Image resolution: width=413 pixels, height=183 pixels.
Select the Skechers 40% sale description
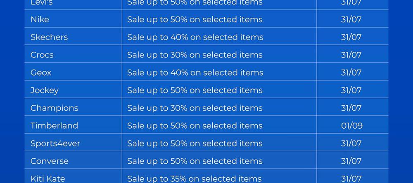pyautogui.click(x=195, y=37)
